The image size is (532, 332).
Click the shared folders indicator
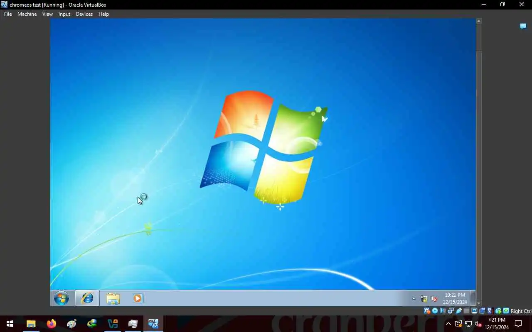coord(466,311)
